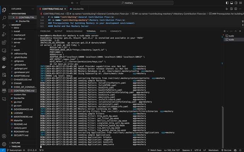Click the Run triangle icon in editor toolbar
The height and width of the screenshot is (152, 244).
pyautogui.click(x=227, y=9)
